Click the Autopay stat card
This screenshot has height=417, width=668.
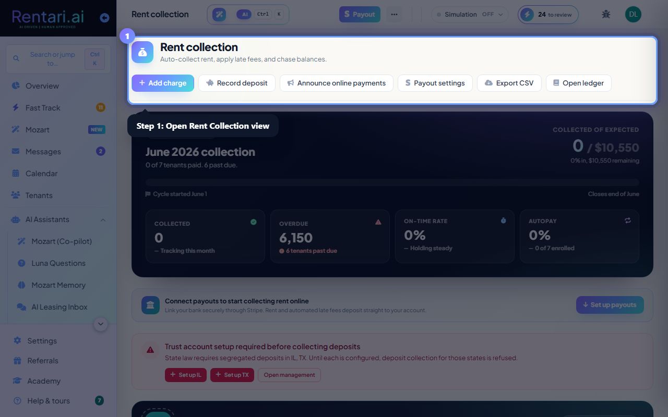click(x=579, y=237)
